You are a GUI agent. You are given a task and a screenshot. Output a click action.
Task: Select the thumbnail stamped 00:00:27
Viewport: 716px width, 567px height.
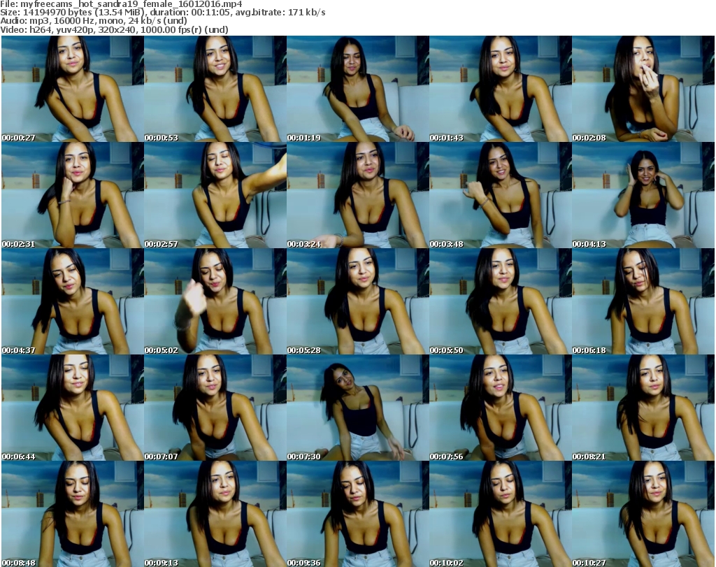tap(73, 89)
